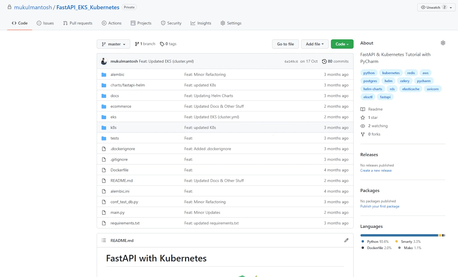
Task: Open the Insights tab
Action: [200, 23]
